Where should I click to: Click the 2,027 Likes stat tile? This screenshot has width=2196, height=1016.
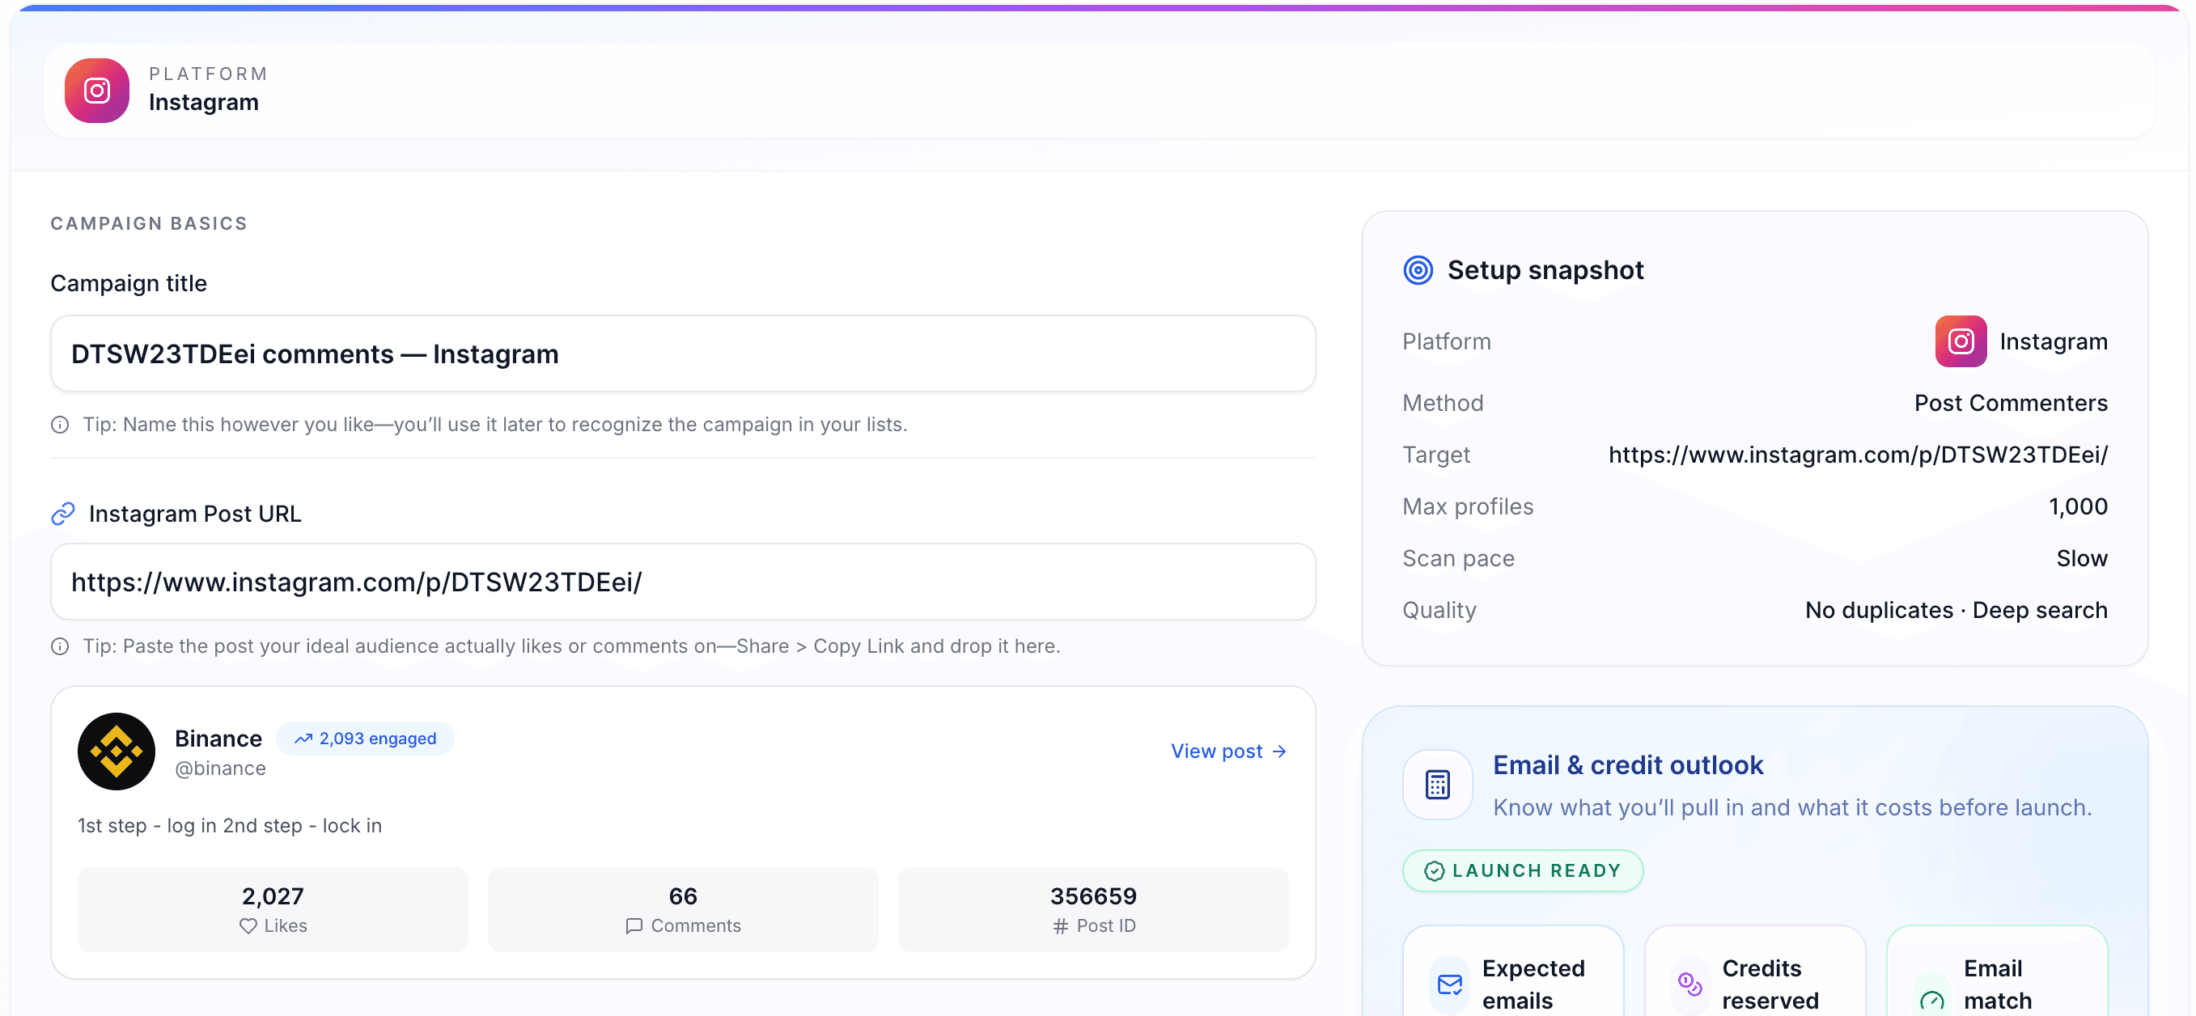pyautogui.click(x=273, y=909)
